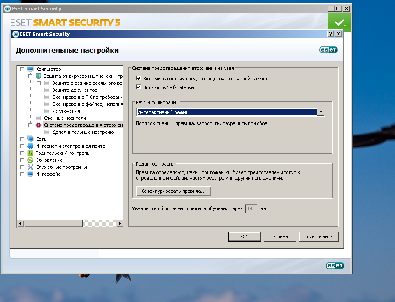This screenshot has height=302, width=395.
Task: Select Съемные носители tree item
Action: [x=65, y=118]
